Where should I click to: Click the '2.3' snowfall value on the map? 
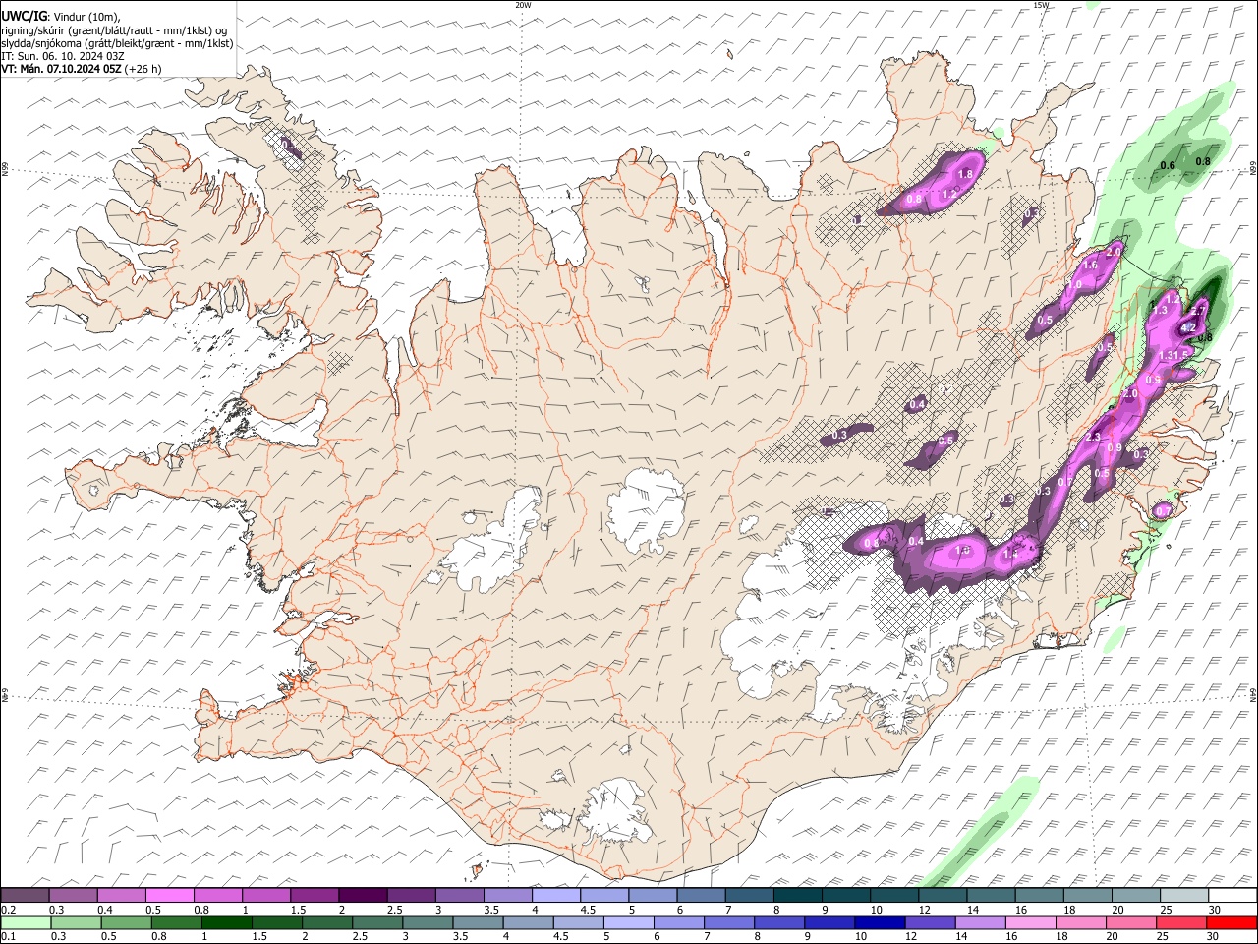pyautogui.click(x=1093, y=437)
